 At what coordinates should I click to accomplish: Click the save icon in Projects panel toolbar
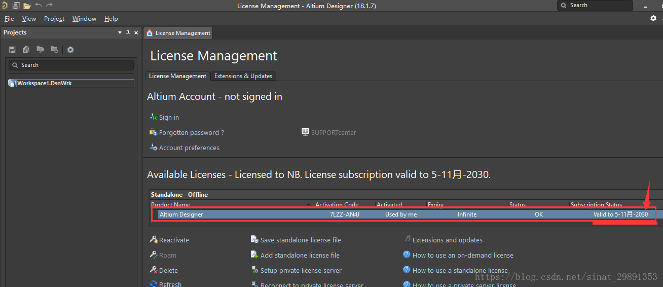[12, 50]
